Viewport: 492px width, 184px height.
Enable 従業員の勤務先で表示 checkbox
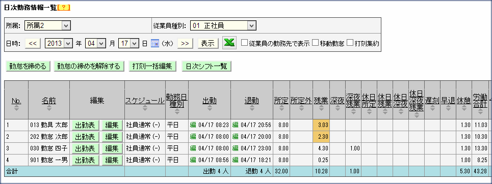pos(244,43)
